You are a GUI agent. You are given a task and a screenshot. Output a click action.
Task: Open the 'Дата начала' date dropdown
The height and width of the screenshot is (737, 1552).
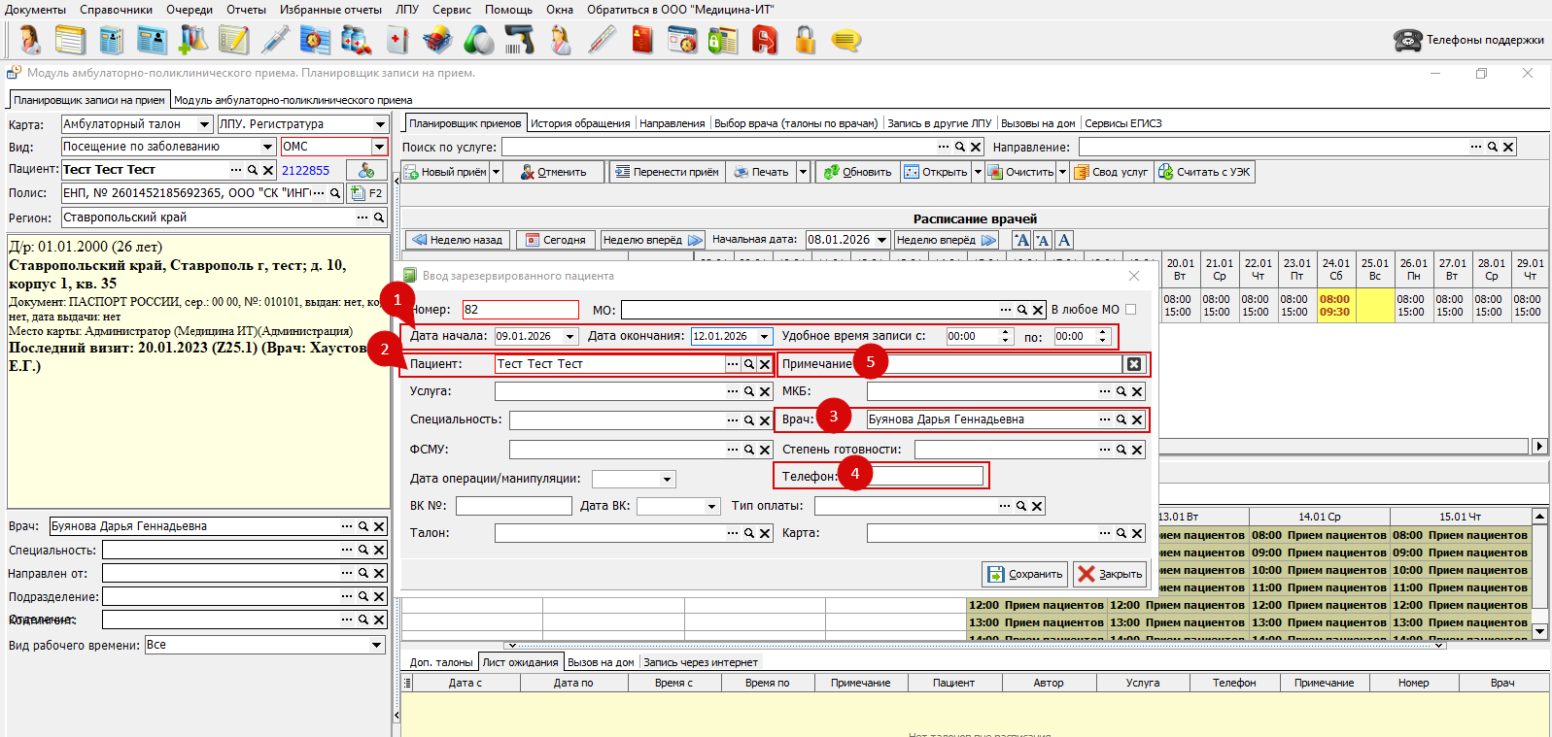point(569,336)
